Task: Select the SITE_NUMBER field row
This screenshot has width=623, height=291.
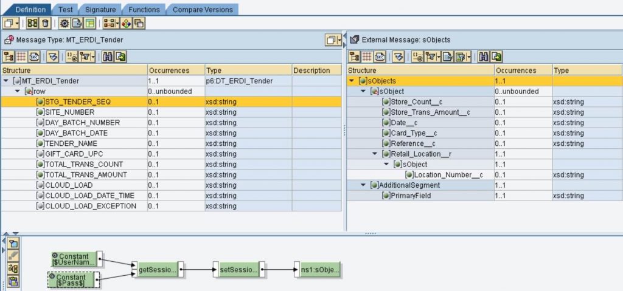Action: (171, 112)
